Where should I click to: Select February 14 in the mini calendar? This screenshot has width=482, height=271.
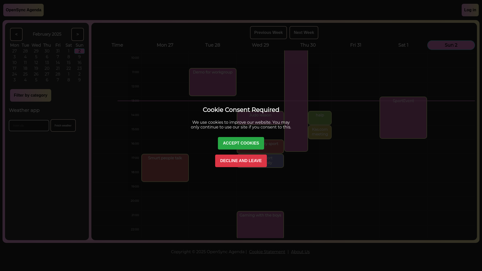coord(58,62)
